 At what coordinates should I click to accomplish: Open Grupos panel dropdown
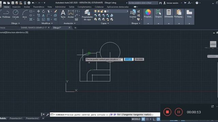click(158, 24)
